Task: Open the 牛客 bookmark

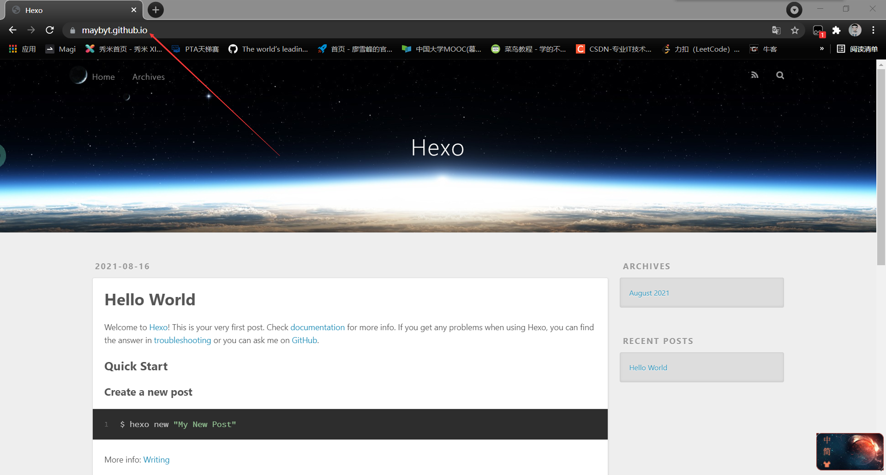Action: coord(763,49)
